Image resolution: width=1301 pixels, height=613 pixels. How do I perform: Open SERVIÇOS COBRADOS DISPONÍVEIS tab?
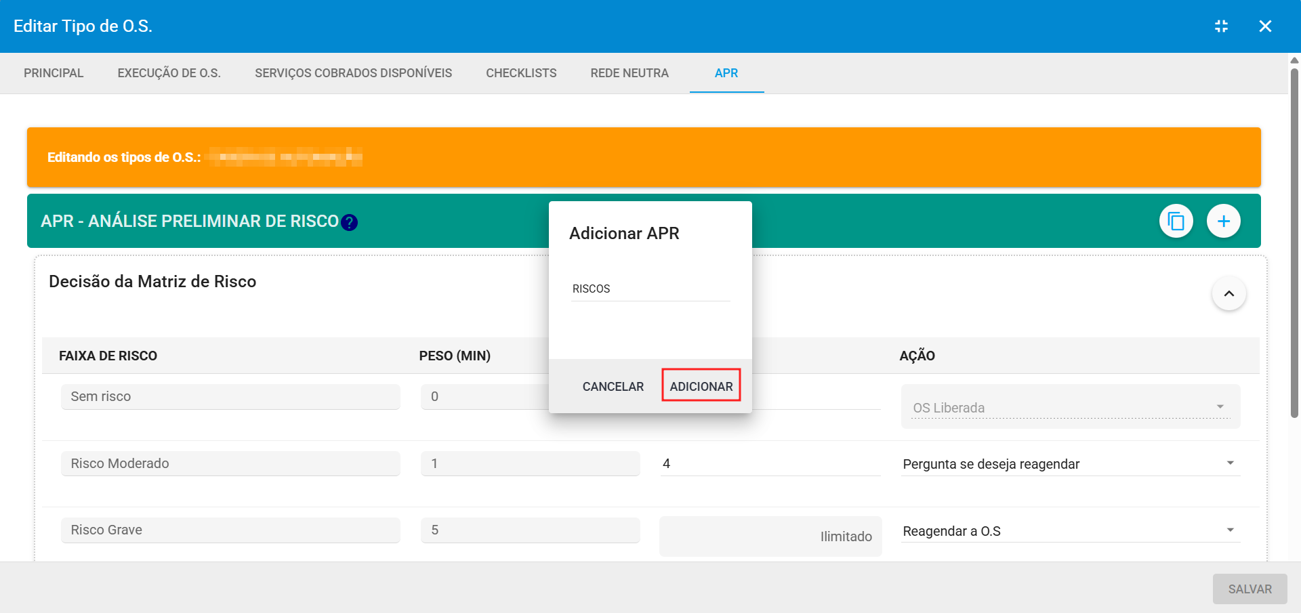click(x=353, y=73)
